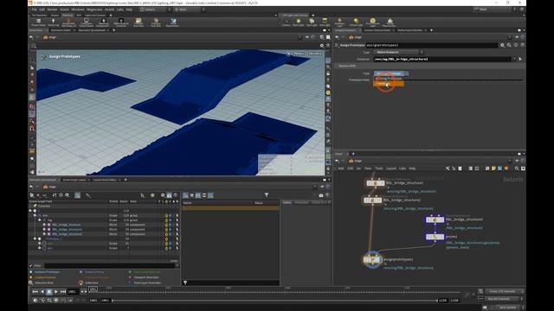This screenshot has height=311, width=554.
Task: Click the back arrow in the viewport path bar
Action: pos(31,37)
